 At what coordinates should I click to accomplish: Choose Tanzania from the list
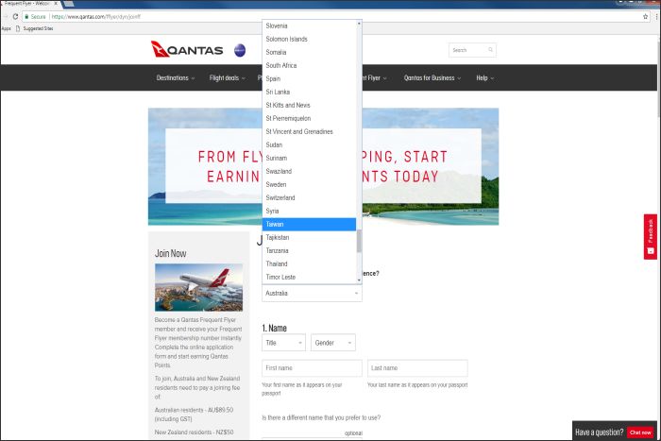pos(309,250)
